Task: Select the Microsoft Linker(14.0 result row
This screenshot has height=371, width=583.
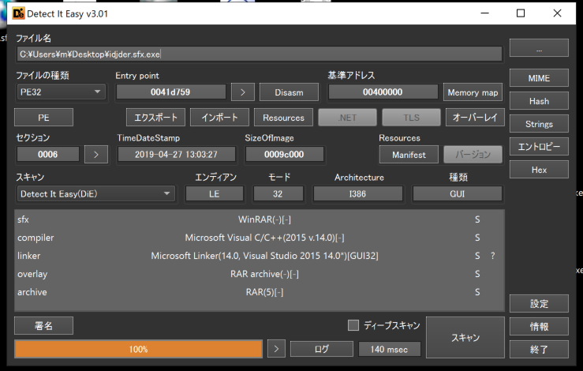Action: pos(259,256)
